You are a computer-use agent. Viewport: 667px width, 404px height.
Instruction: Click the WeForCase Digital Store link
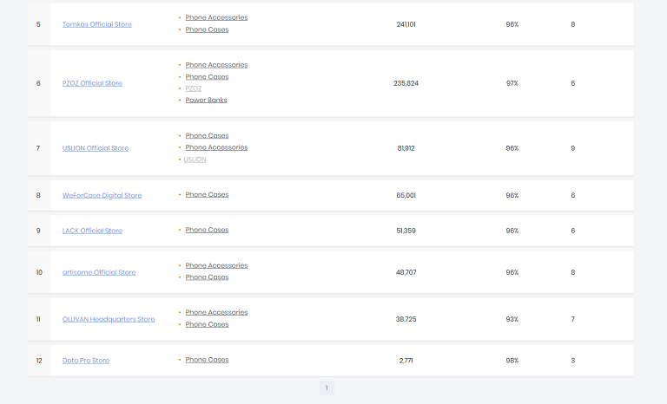coord(102,195)
